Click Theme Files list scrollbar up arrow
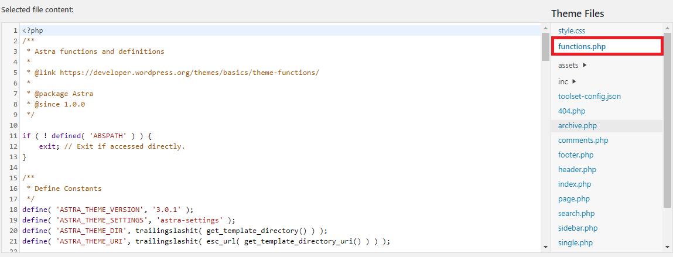Screen dimensions: 673x257 667,28
